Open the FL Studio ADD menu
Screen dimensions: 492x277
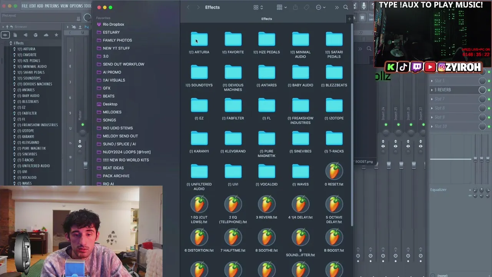coord(40,6)
